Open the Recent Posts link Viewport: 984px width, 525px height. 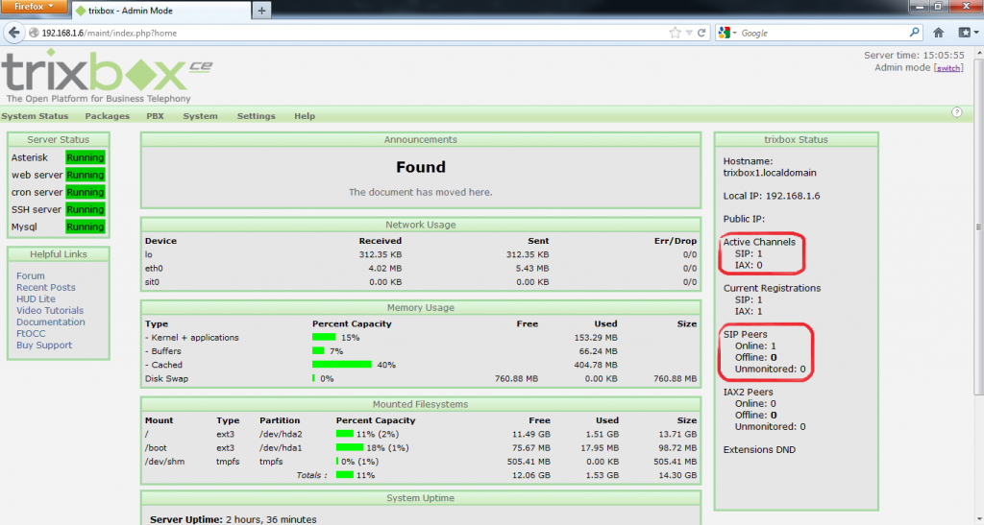46,288
